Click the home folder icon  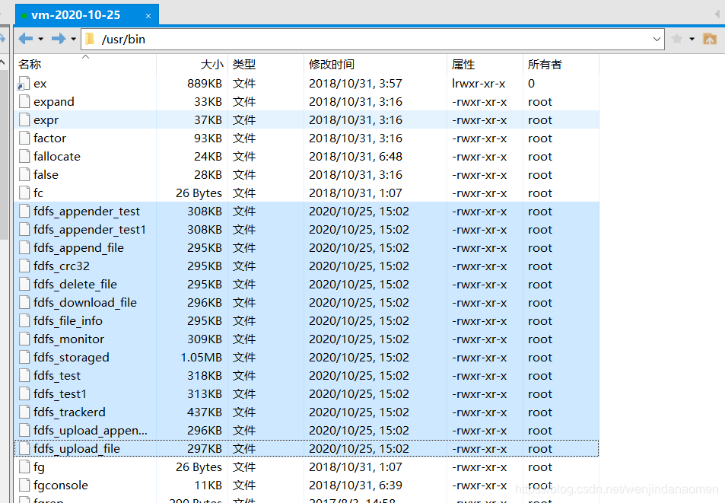[x=709, y=39]
